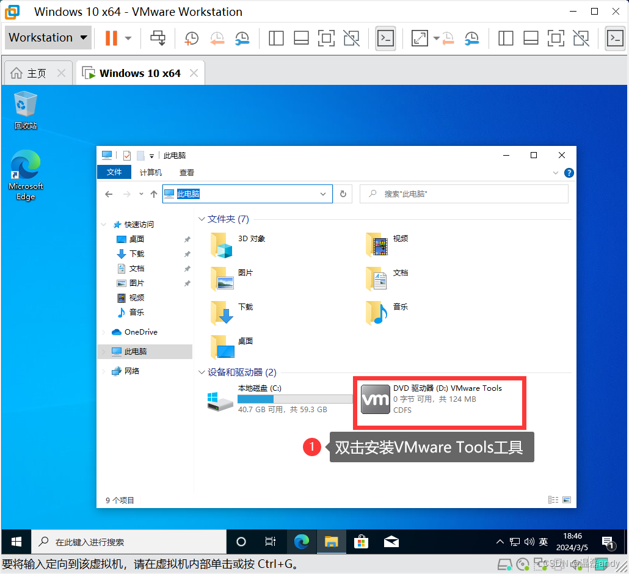629x574 pixels.
Task: Collapse the 文件夹 (7) group
Action: [202, 219]
